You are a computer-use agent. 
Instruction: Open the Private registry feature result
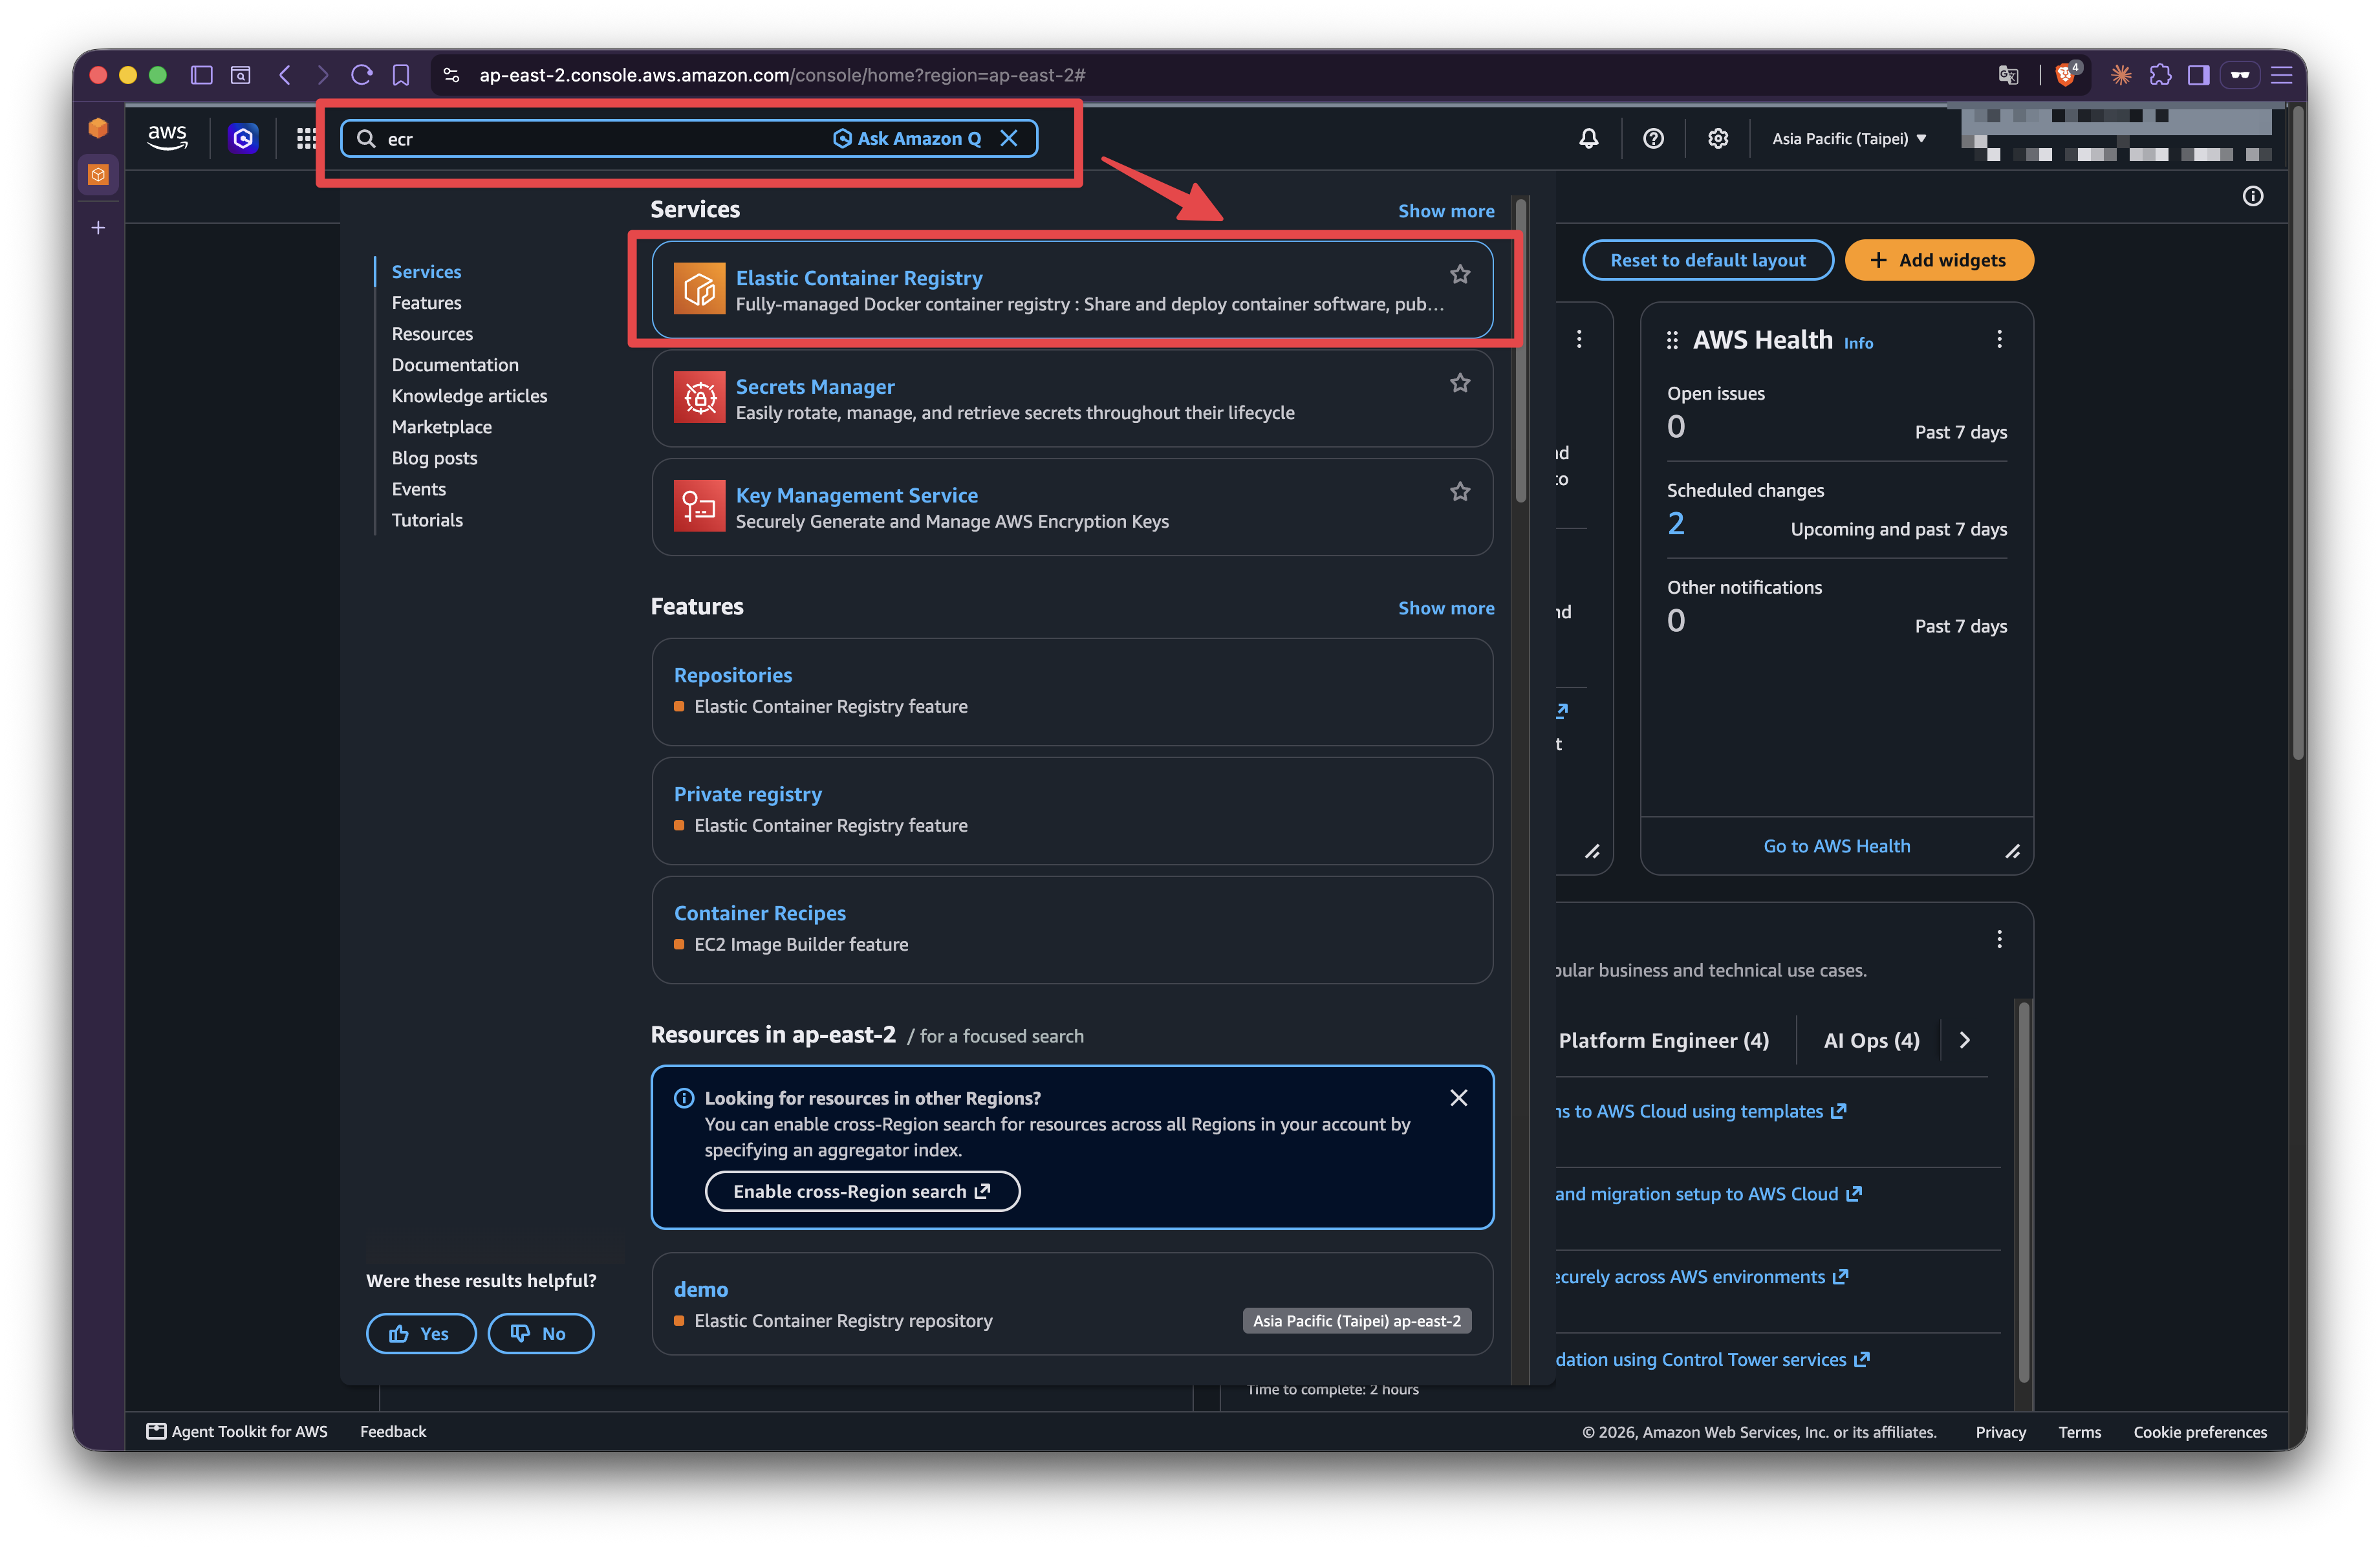748,794
